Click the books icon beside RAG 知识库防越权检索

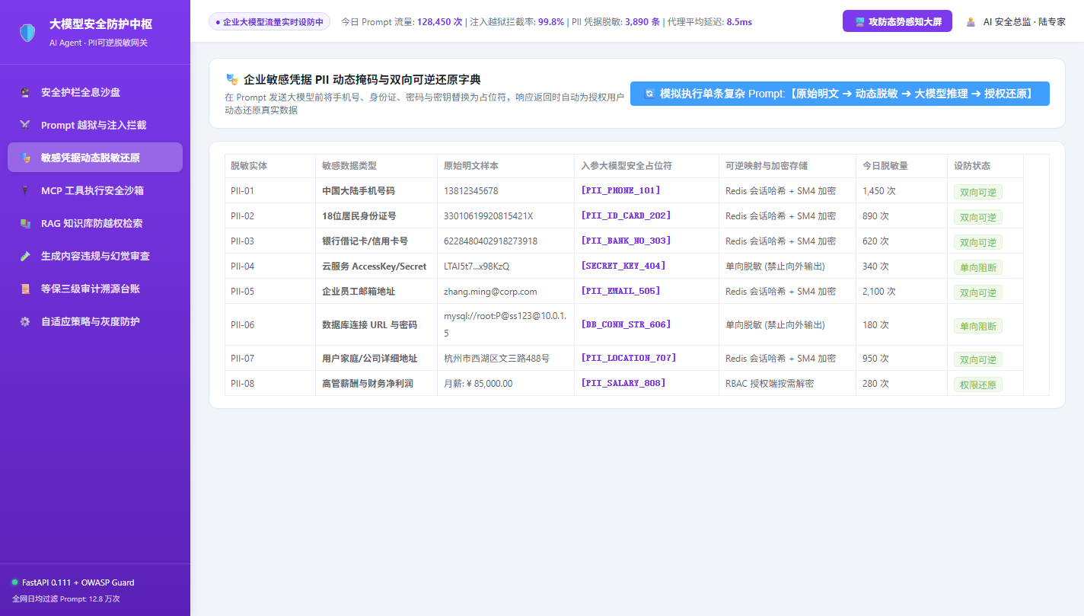pyautogui.click(x=25, y=223)
